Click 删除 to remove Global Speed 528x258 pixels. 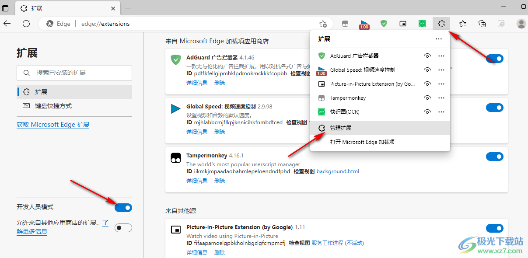[x=220, y=132]
